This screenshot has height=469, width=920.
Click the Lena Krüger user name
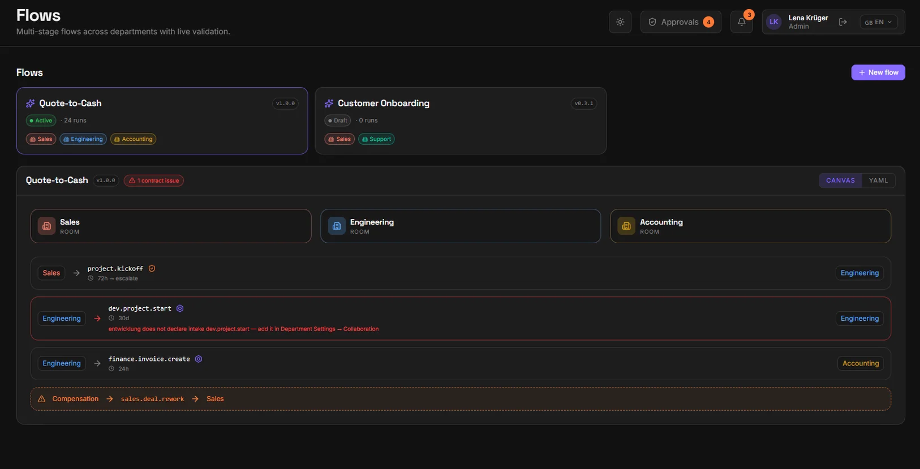(x=809, y=18)
